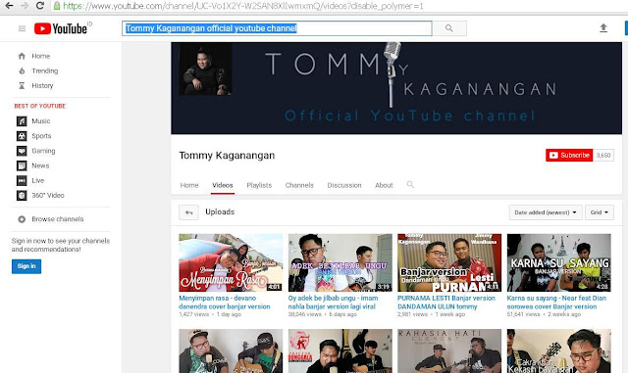
Task: Click the Music category icon
Action: tap(22, 121)
